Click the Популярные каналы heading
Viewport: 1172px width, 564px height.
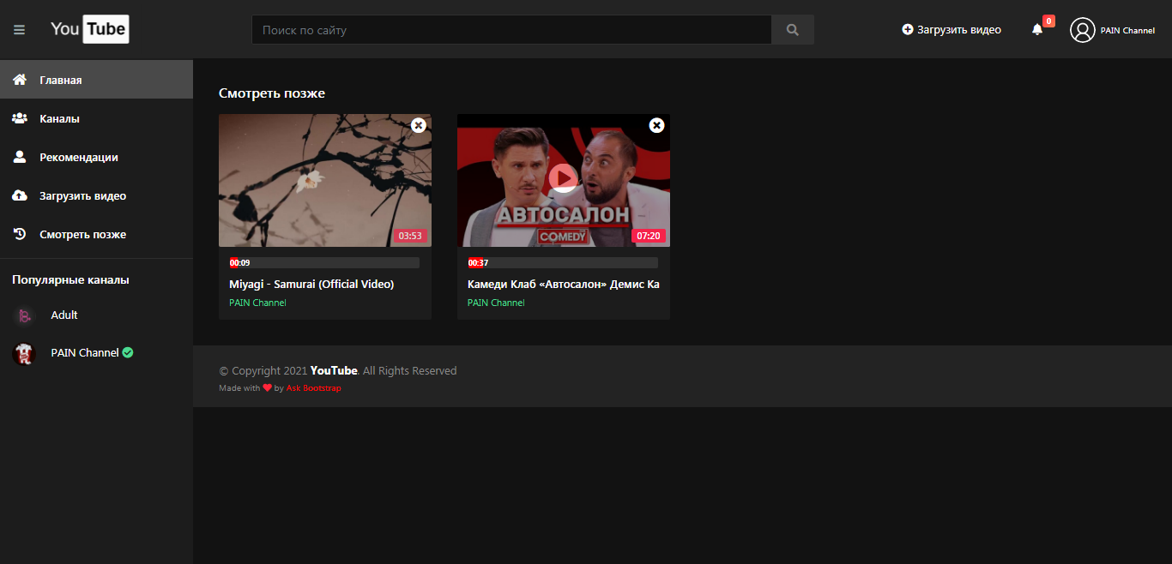click(70, 280)
